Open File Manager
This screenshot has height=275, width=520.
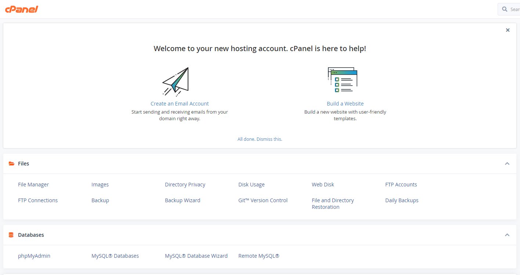point(33,185)
